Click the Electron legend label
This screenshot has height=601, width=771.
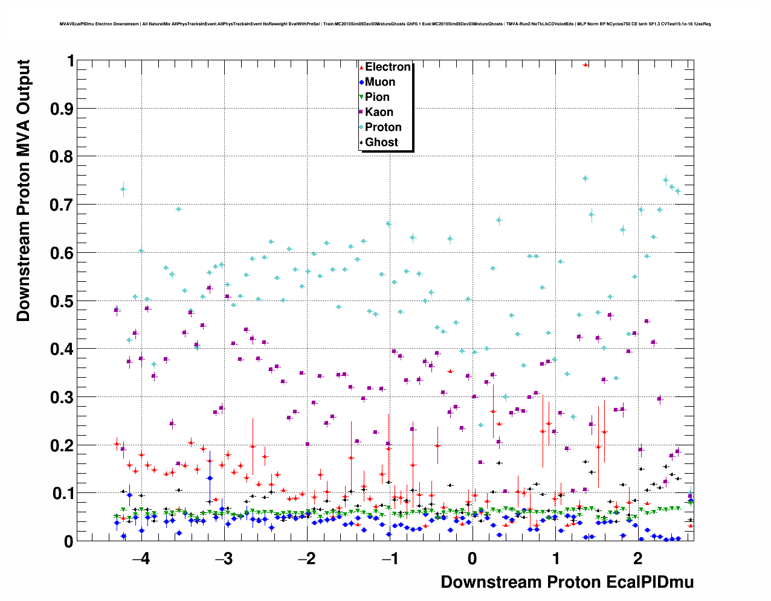point(388,67)
